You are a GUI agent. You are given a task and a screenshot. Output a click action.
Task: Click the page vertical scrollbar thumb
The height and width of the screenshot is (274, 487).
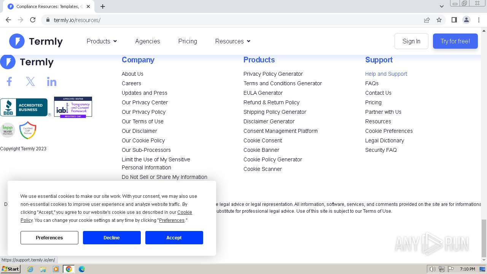[484, 238]
